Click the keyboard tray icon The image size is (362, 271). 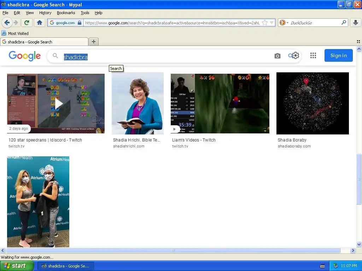(x=322, y=266)
